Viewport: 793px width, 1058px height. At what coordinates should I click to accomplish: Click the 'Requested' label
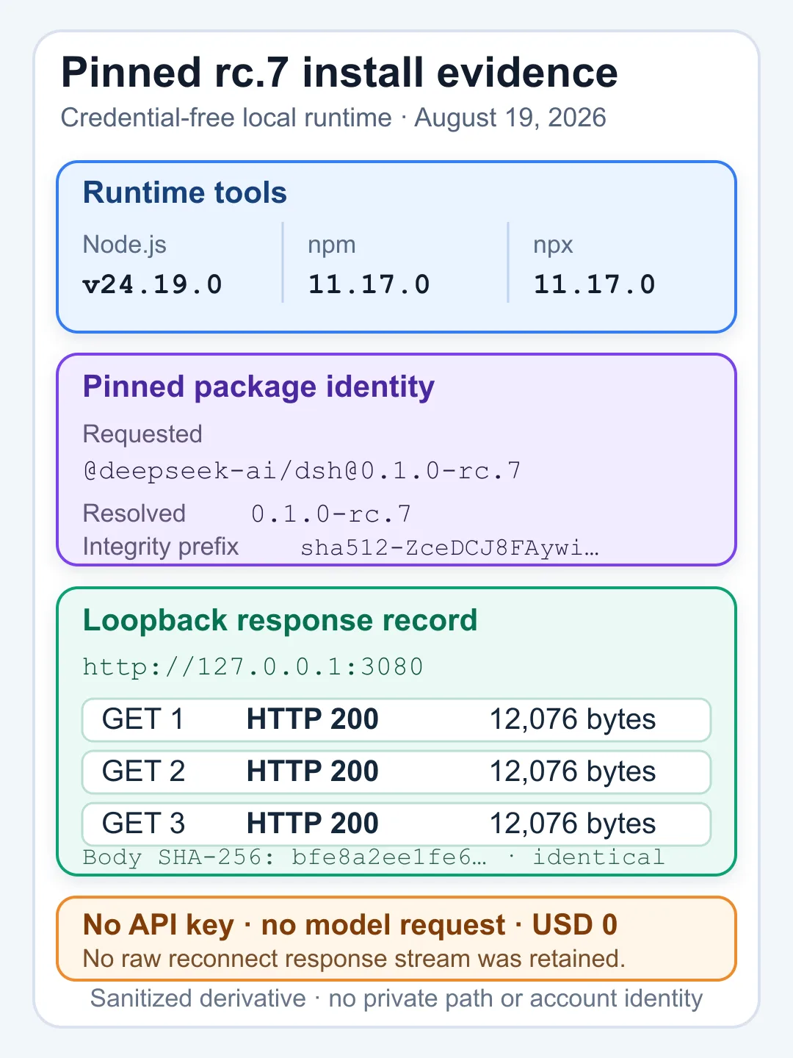point(142,434)
